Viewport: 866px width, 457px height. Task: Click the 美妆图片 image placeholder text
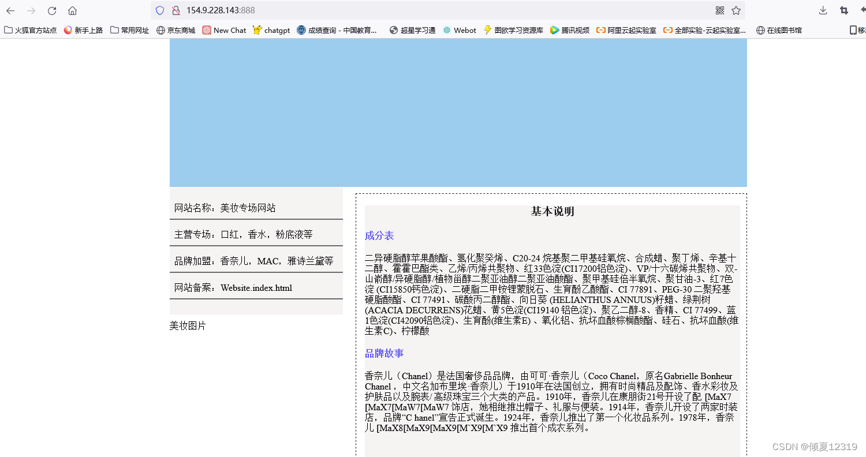click(188, 326)
